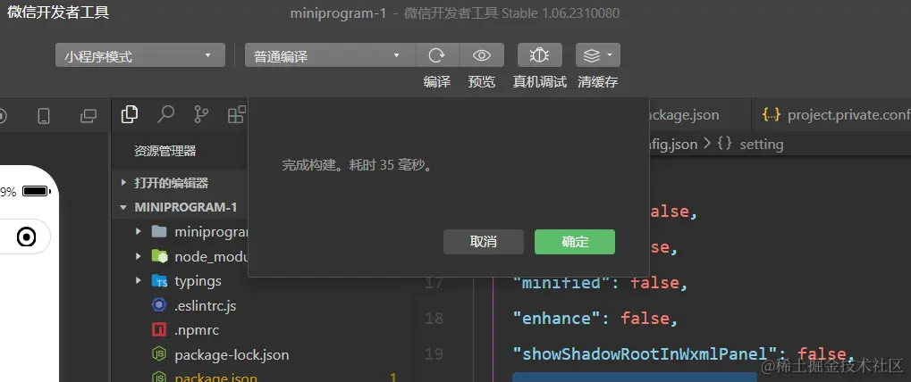The image size is (911, 382).
Task: Click the preview eye icon button
Action: pos(482,55)
